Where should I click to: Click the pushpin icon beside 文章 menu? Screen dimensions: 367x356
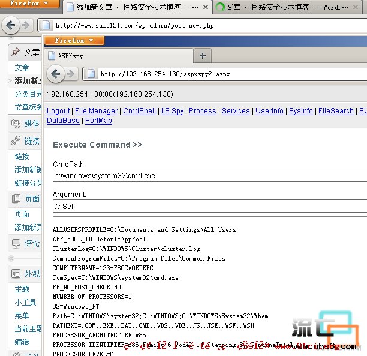tap(16, 52)
